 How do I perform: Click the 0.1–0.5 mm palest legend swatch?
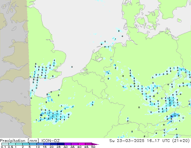point(5,144)
